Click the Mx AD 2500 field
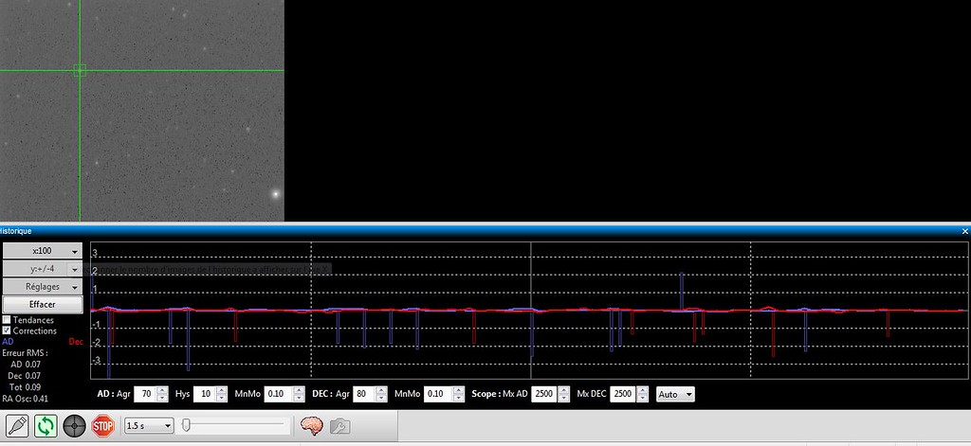 pos(545,394)
